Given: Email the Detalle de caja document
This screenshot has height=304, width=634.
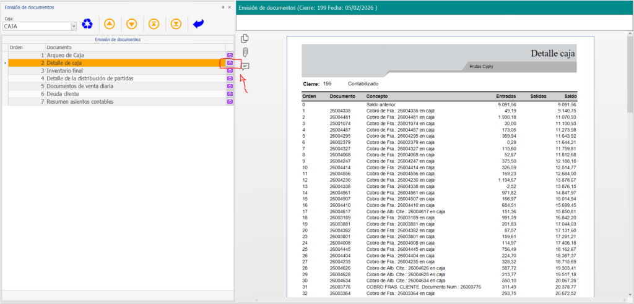Looking at the screenshot, I should click(230, 63).
